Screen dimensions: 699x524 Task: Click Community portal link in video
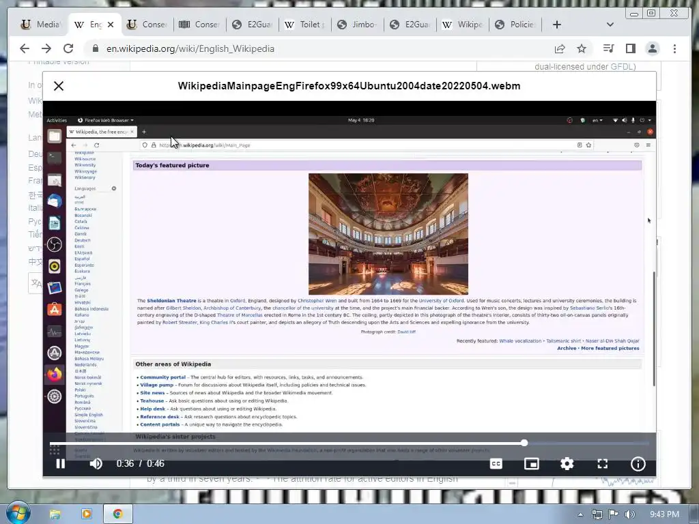click(x=162, y=377)
